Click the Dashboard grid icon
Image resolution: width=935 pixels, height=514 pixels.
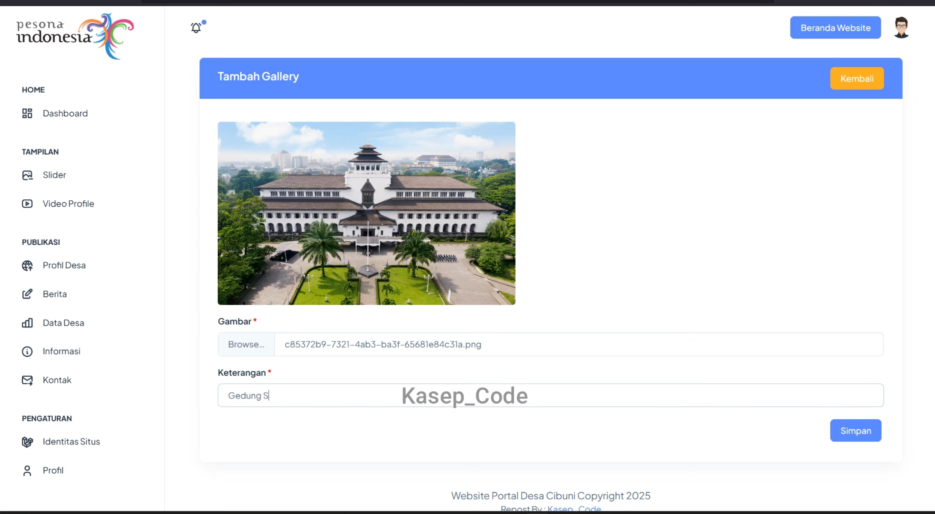pyautogui.click(x=27, y=113)
